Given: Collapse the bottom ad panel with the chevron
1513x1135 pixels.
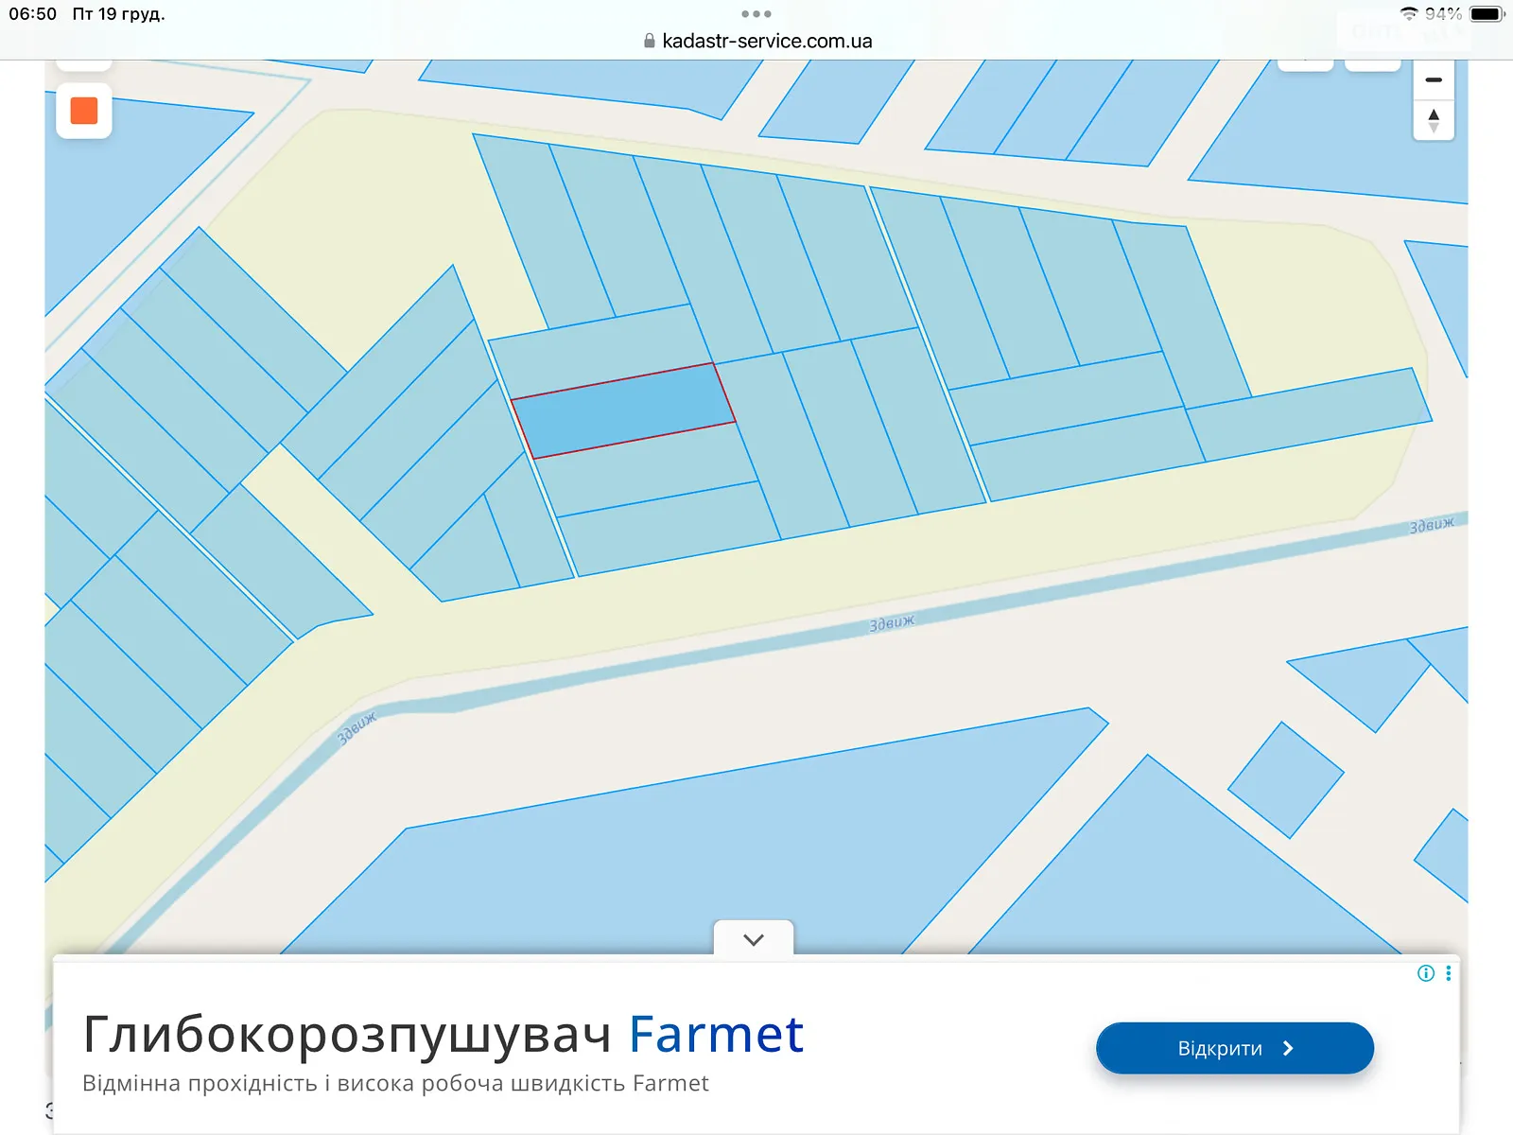Looking at the screenshot, I should [x=754, y=939].
